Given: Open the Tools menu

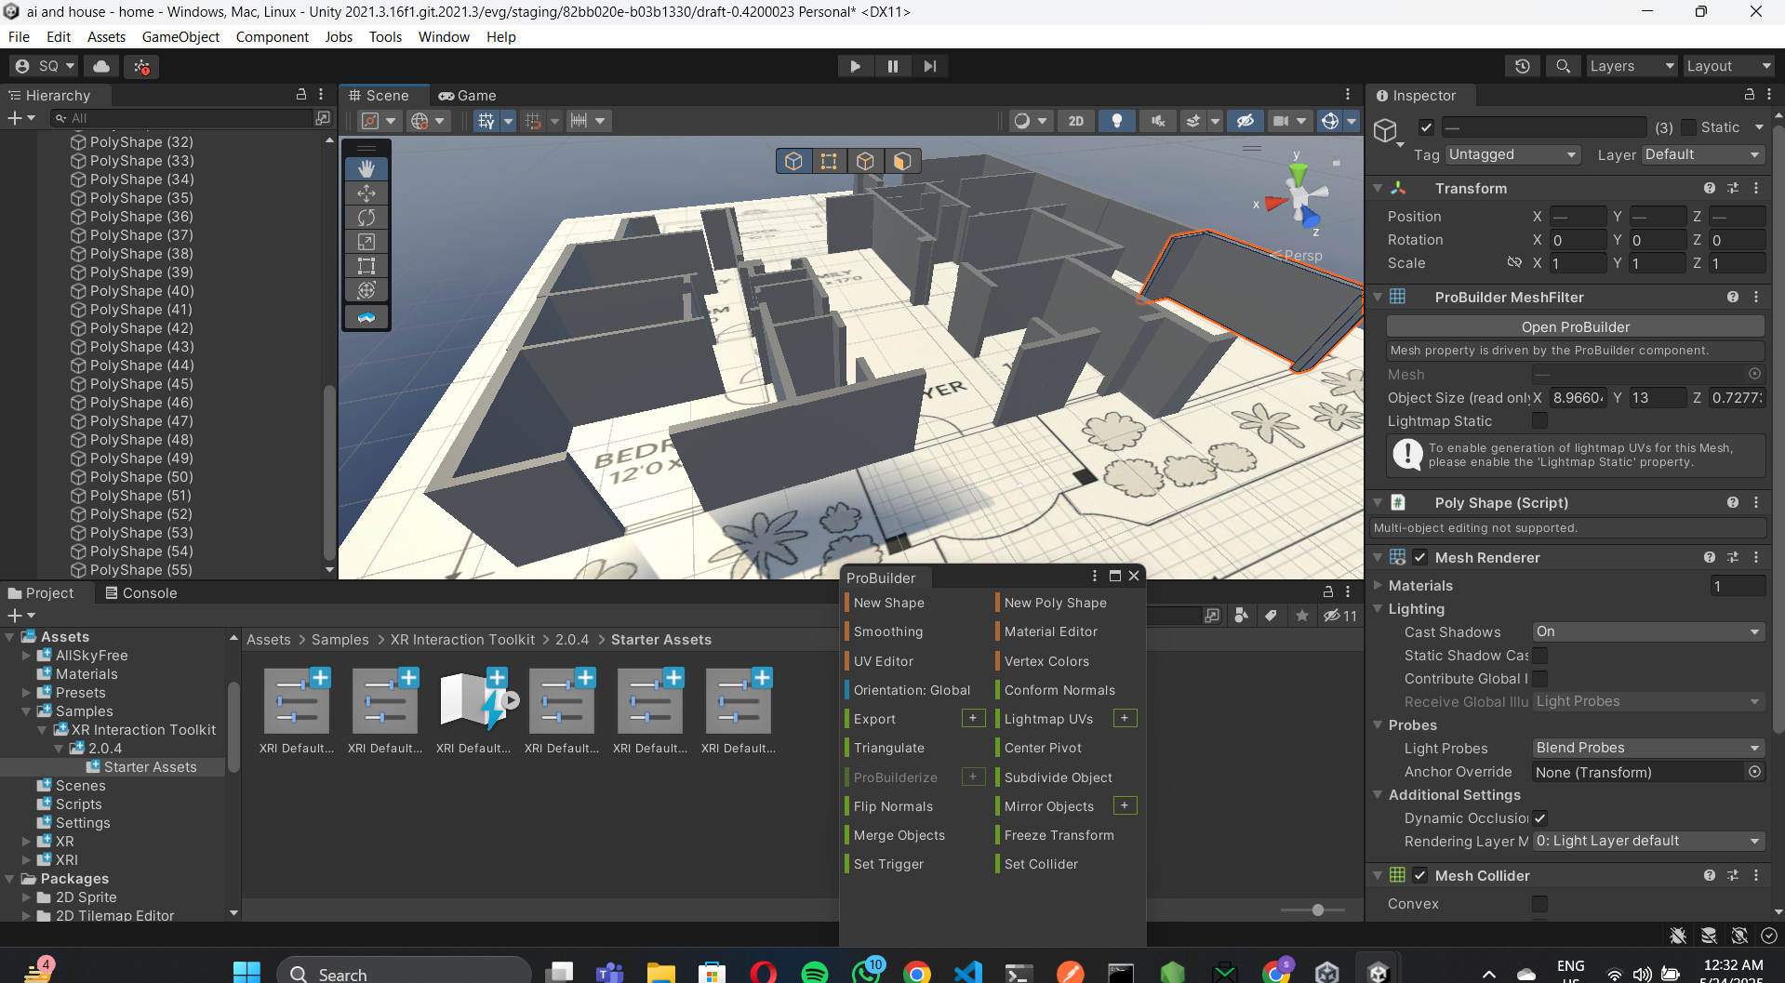Looking at the screenshot, I should (x=385, y=37).
